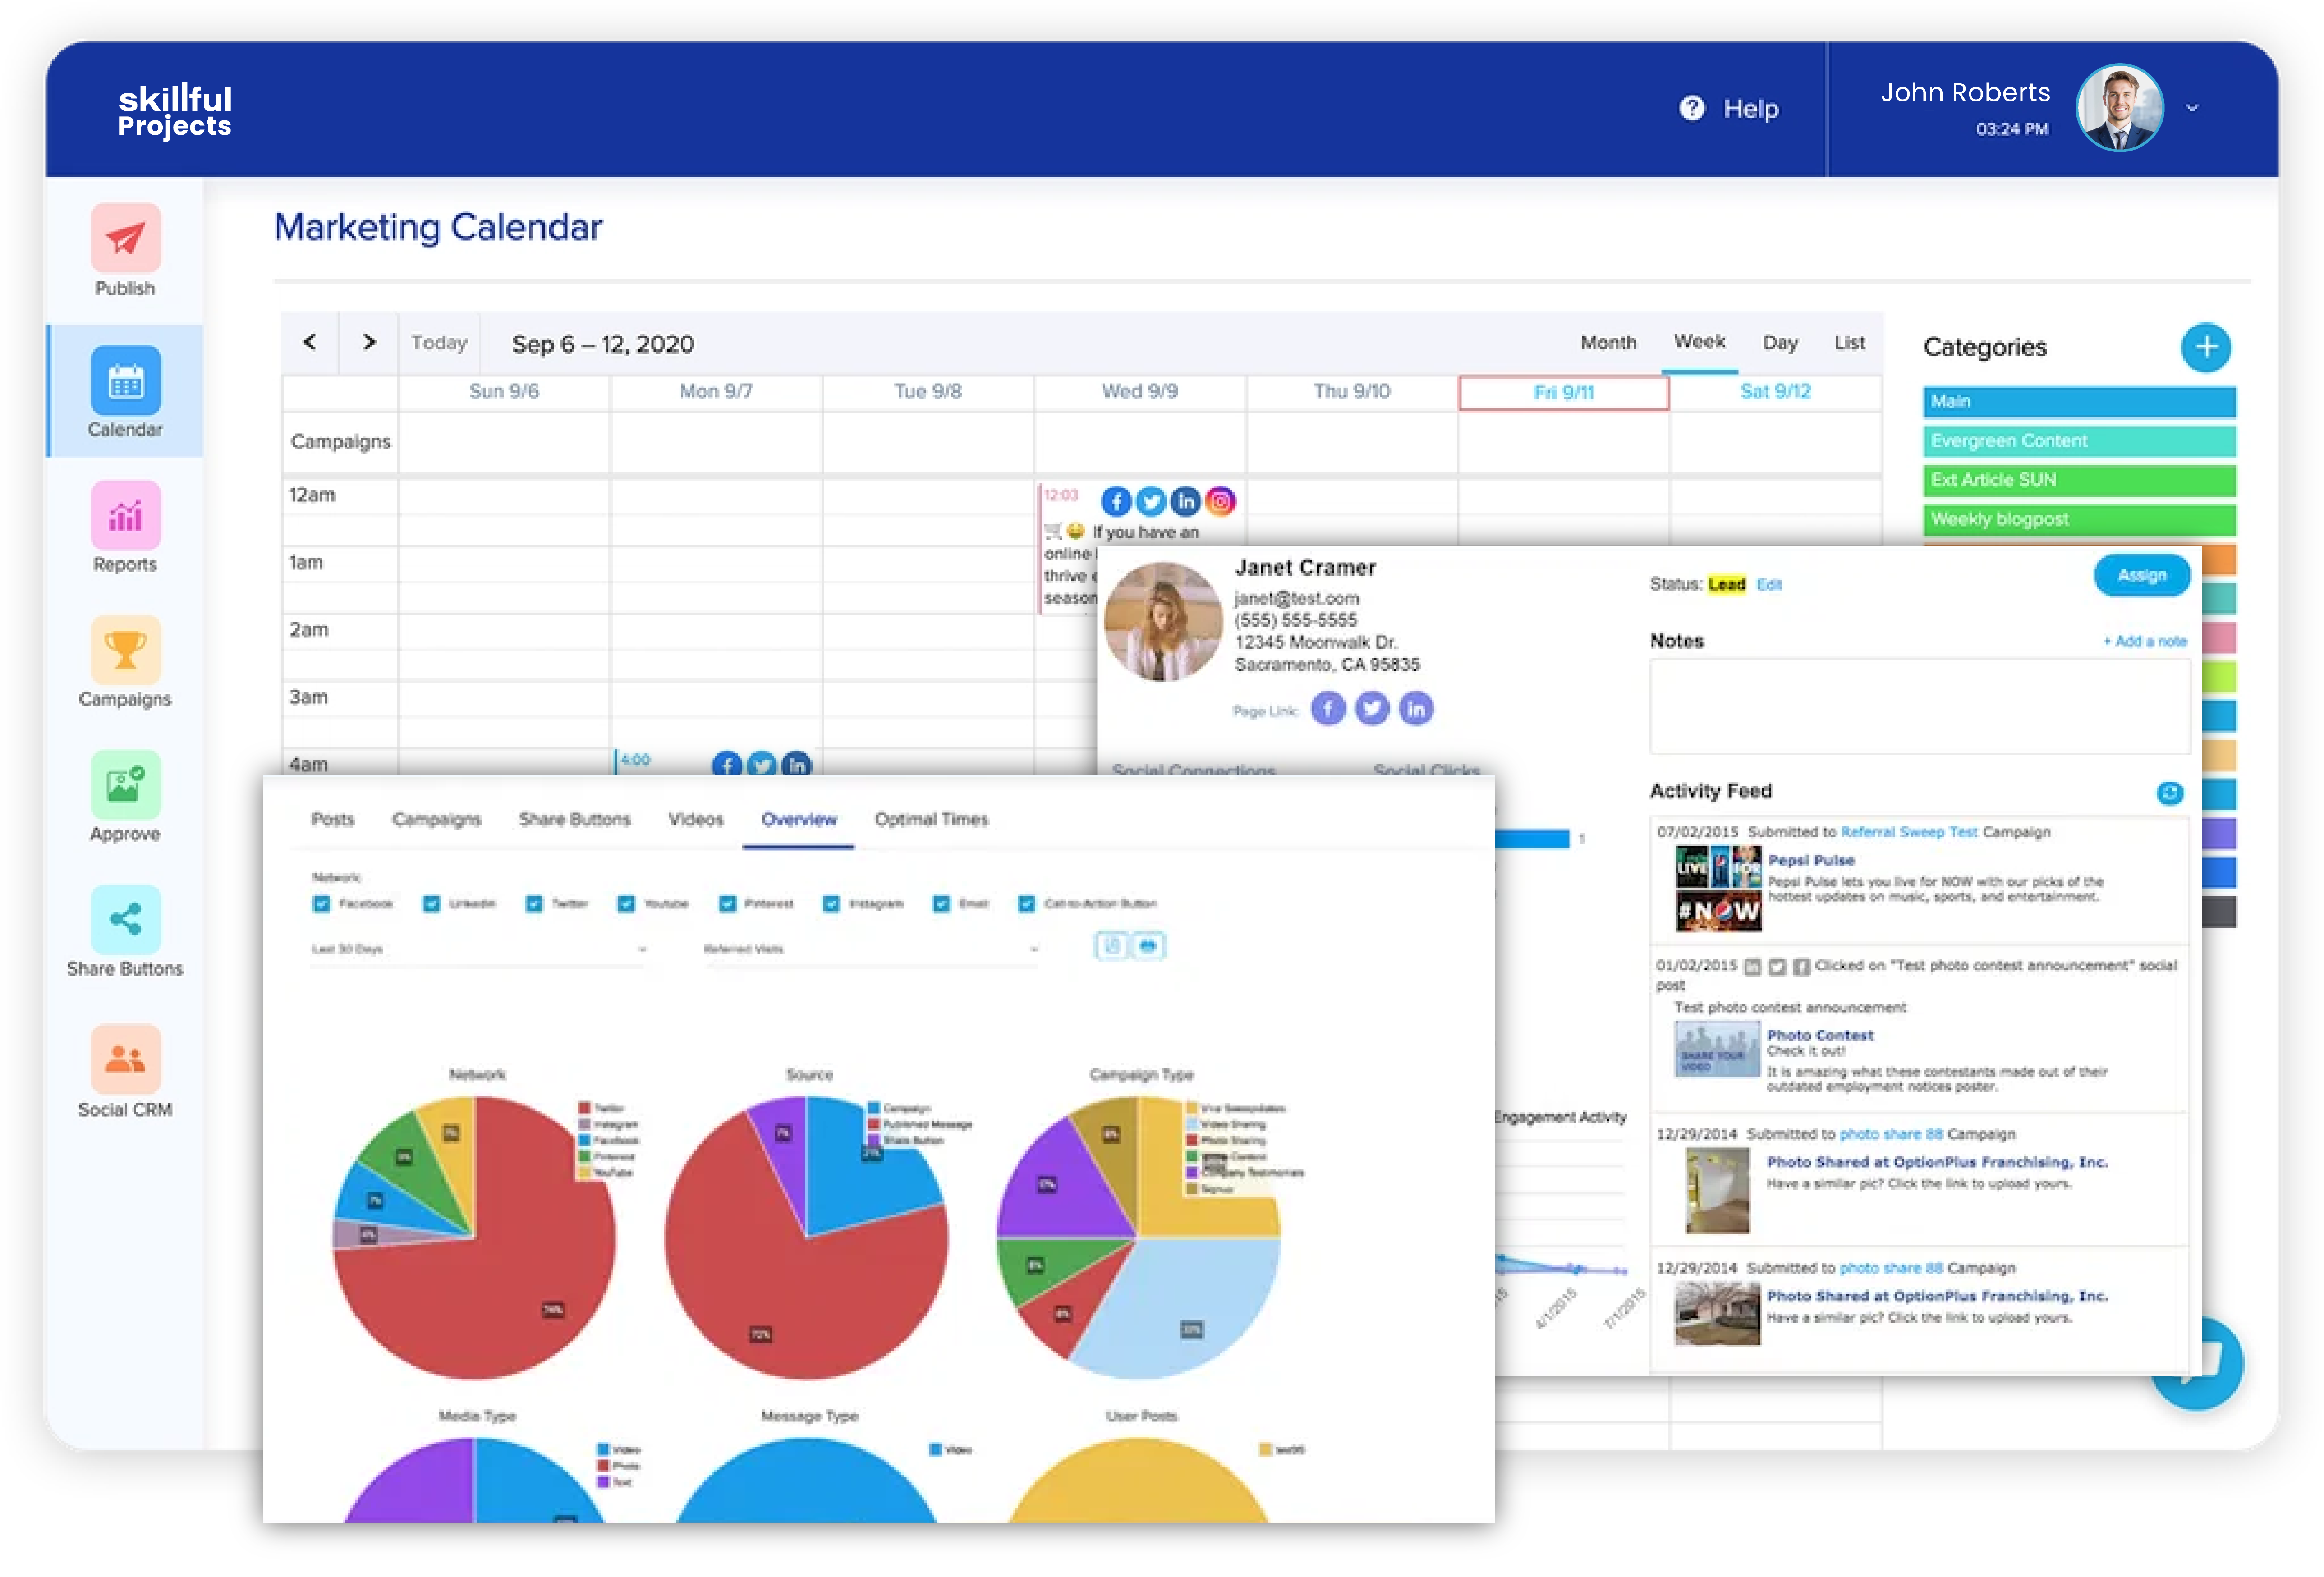This screenshot has height=1577, width=2324.
Task: Go to Campaigns trophy icon
Action: [x=125, y=651]
